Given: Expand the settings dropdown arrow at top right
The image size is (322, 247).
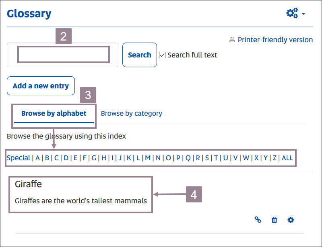Looking at the screenshot, I should [x=303, y=13].
